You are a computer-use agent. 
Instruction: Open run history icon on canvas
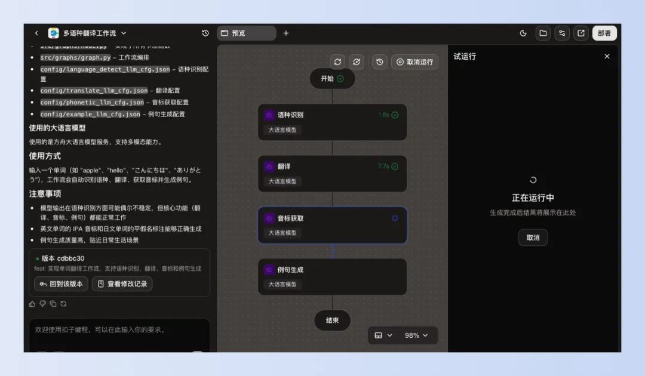pyautogui.click(x=380, y=62)
